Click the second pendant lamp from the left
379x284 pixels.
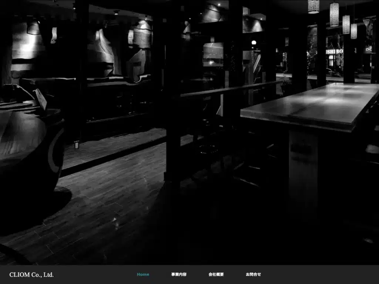(334, 14)
